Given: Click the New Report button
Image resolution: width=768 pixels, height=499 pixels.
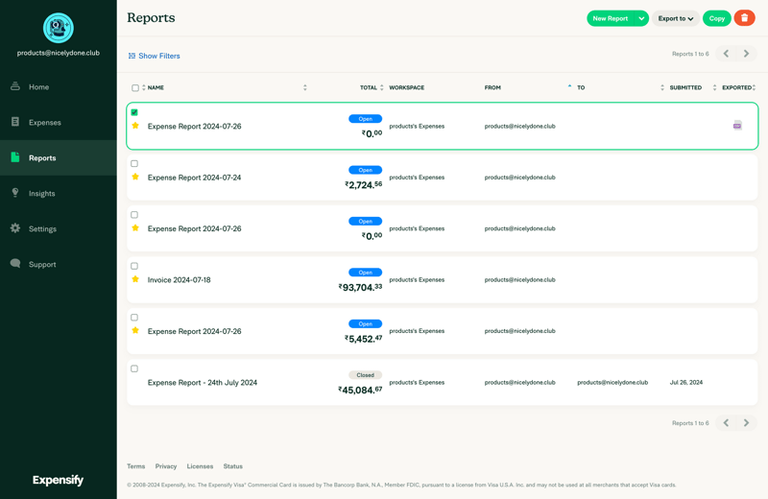Looking at the screenshot, I should pos(611,18).
